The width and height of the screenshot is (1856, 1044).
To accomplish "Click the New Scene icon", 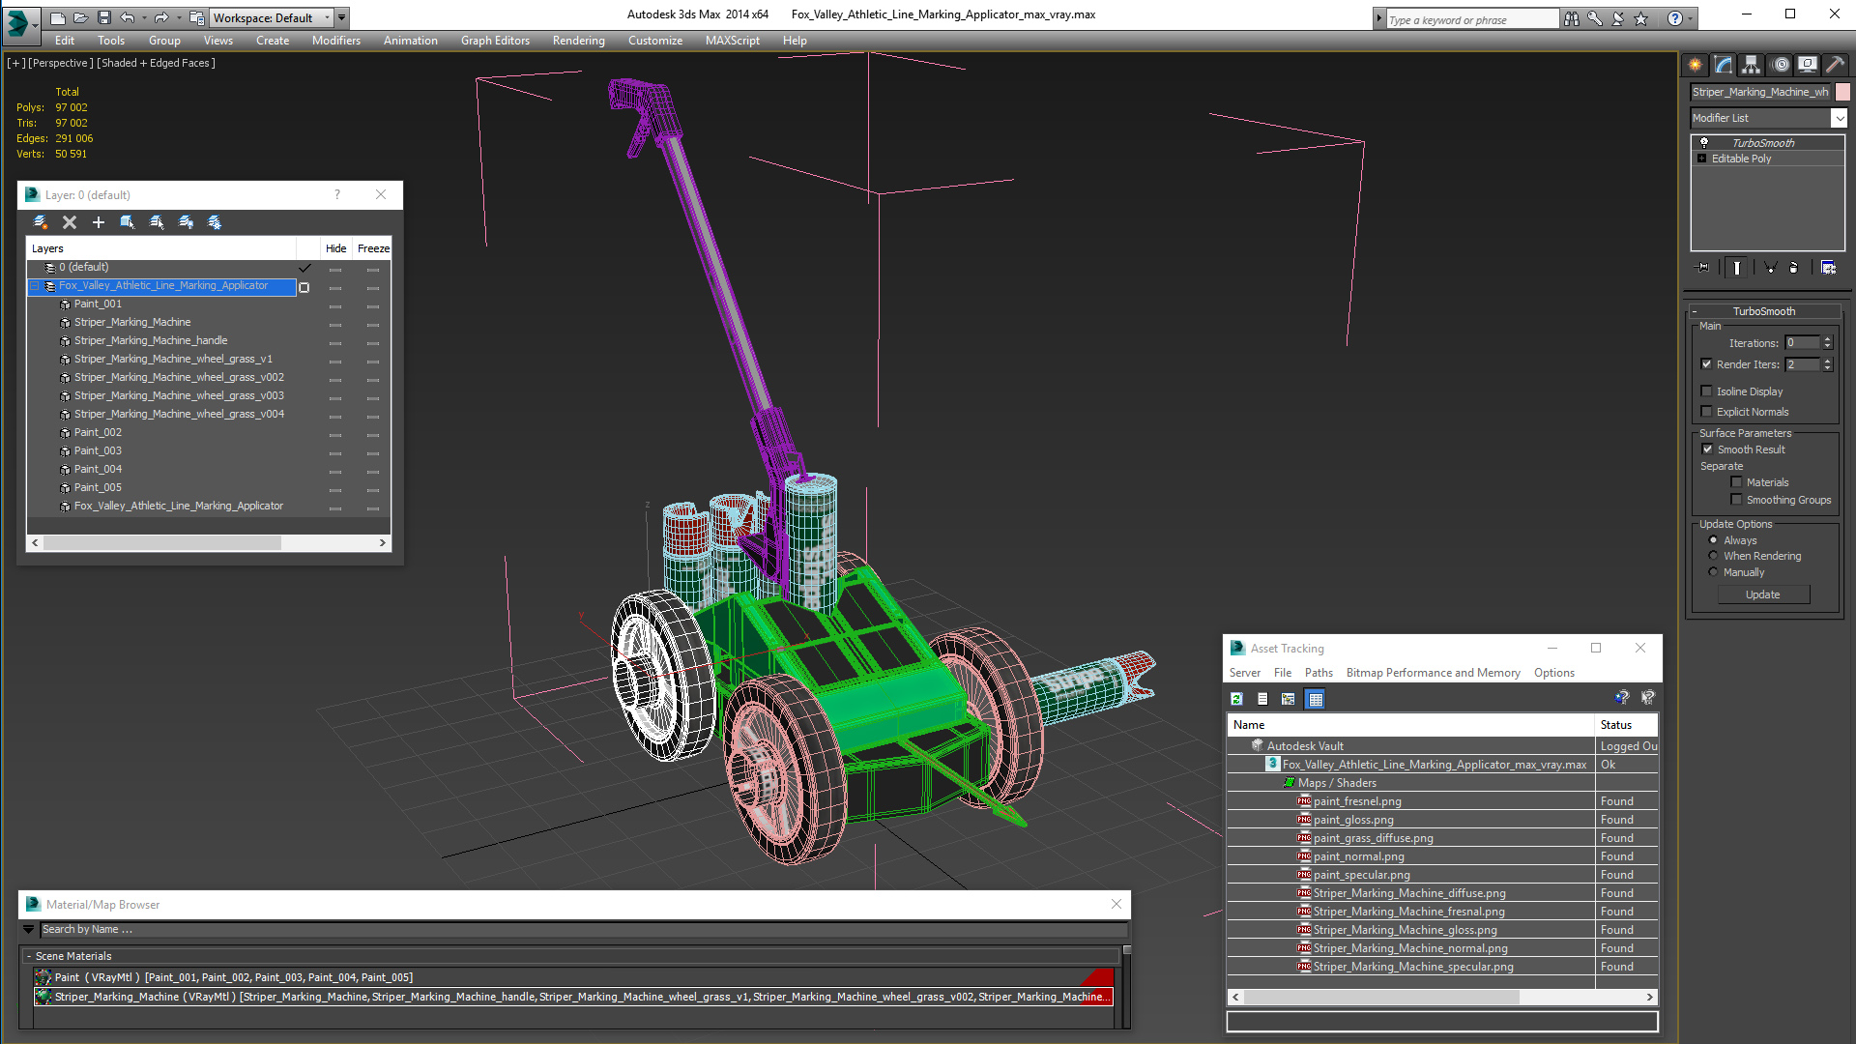I will [x=58, y=17].
